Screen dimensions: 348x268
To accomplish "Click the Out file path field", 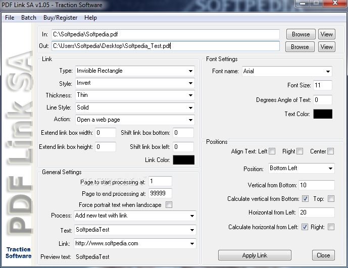I will 165,46.
